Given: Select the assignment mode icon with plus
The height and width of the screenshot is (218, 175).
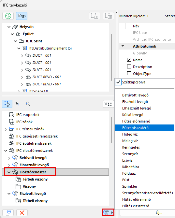Looking at the screenshot, I should [7, 104].
